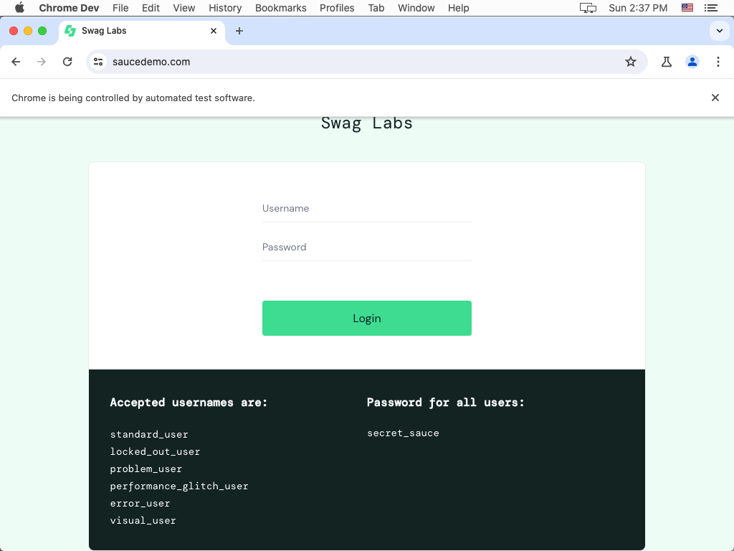The image size is (734, 551).
Task: Open the Tab menu
Action: [x=376, y=8]
